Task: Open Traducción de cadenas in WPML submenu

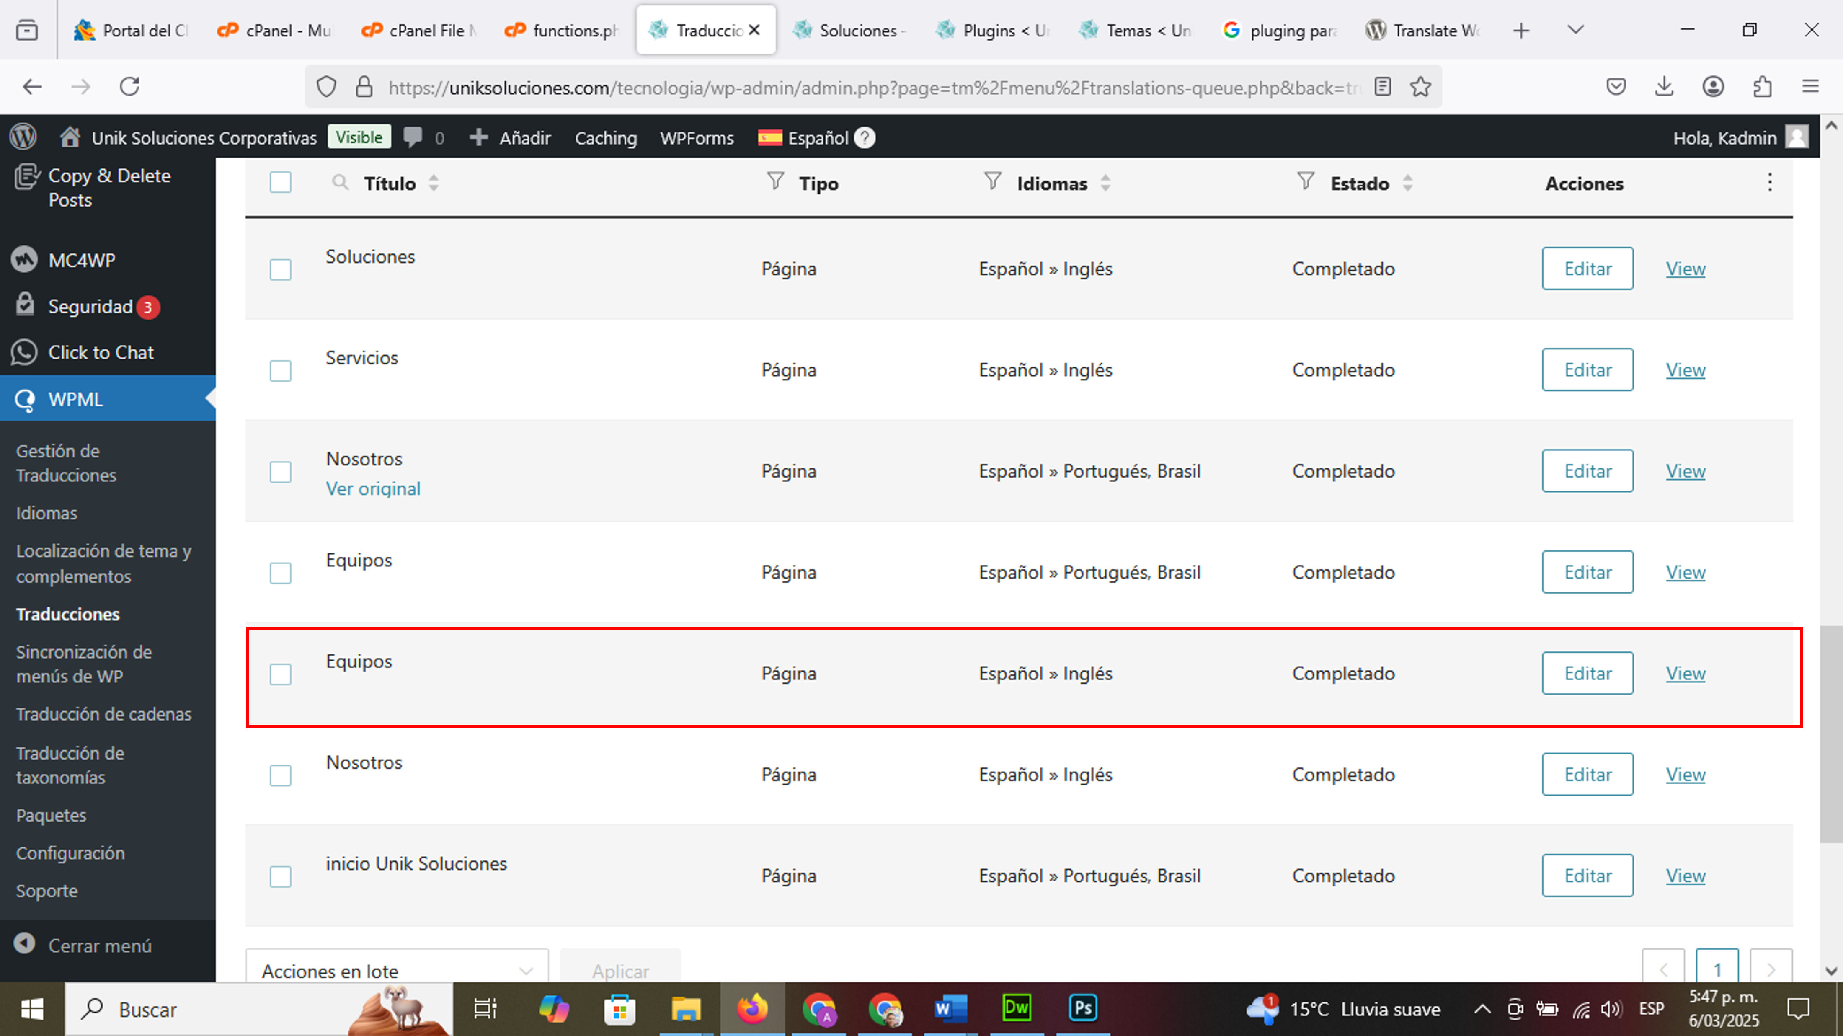Action: (x=104, y=714)
